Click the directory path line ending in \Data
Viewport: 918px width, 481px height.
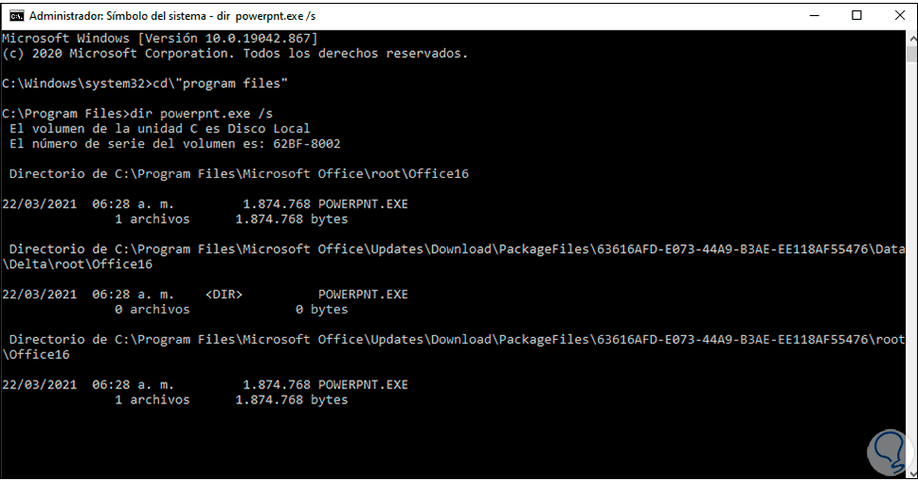click(x=455, y=249)
